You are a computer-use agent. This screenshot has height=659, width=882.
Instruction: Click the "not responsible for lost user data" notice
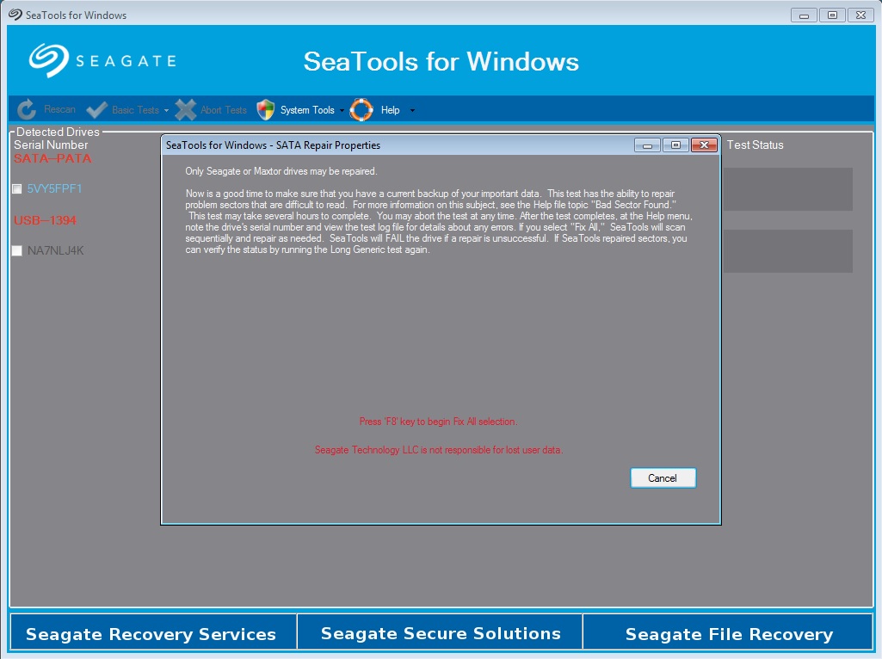coord(439,450)
